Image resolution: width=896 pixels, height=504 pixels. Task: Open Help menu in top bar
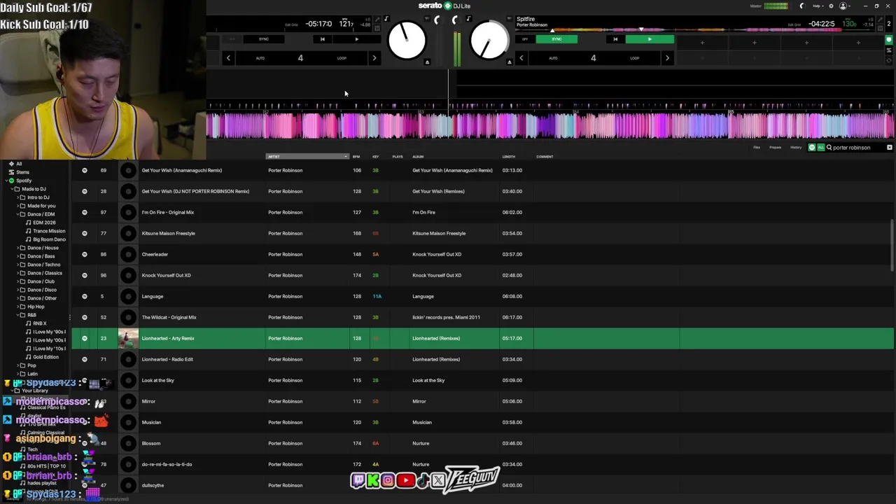pyautogui.click(x=818, y=6)
